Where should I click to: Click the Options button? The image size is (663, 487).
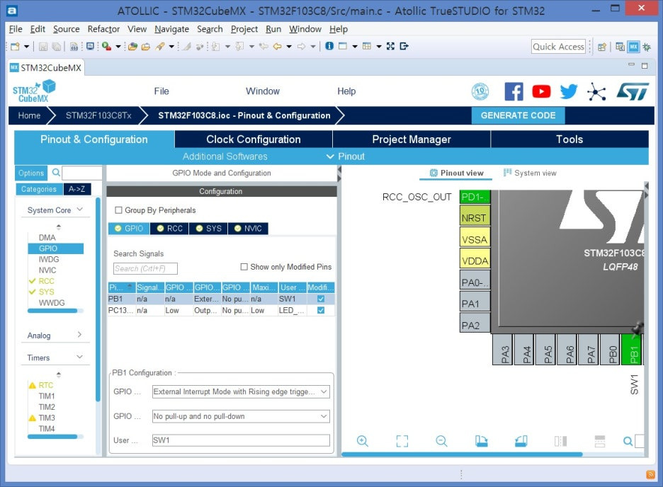point(31,173)
